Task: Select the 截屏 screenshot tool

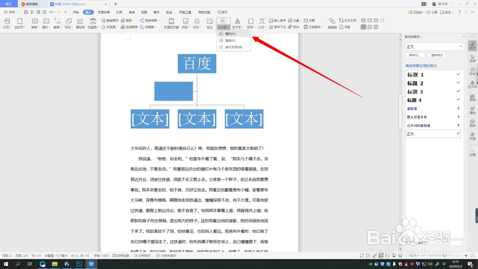Action: click(57, 23)
